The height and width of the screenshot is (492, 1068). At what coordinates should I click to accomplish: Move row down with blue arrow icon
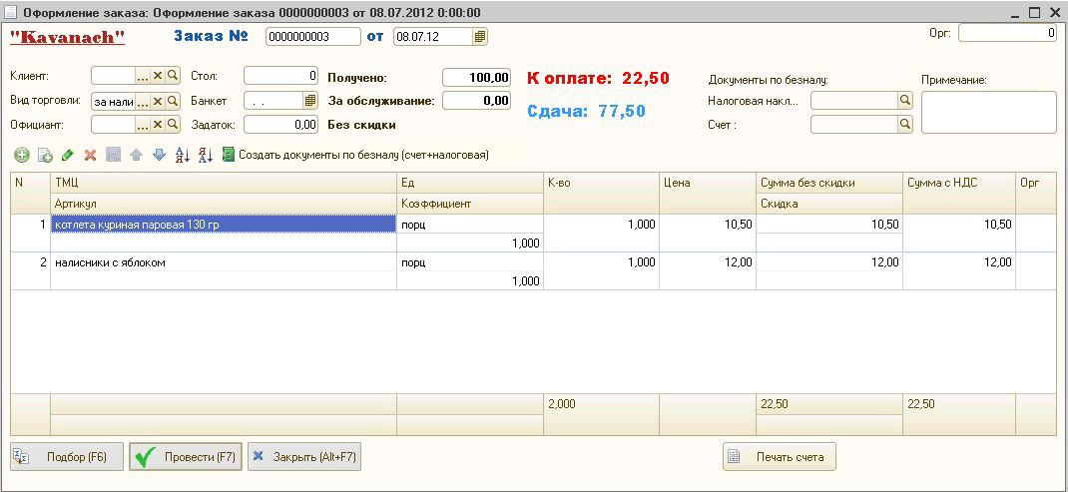tap(158, 155)
